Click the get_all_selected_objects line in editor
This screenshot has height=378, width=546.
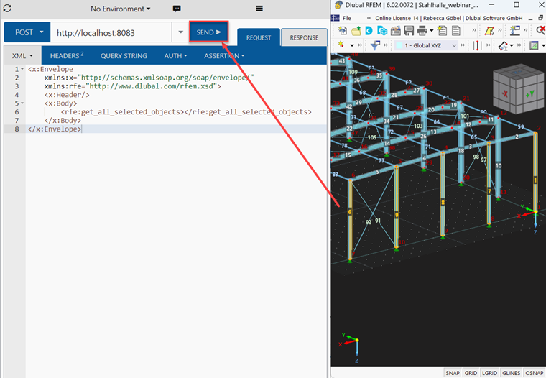(x=186, y=112)
